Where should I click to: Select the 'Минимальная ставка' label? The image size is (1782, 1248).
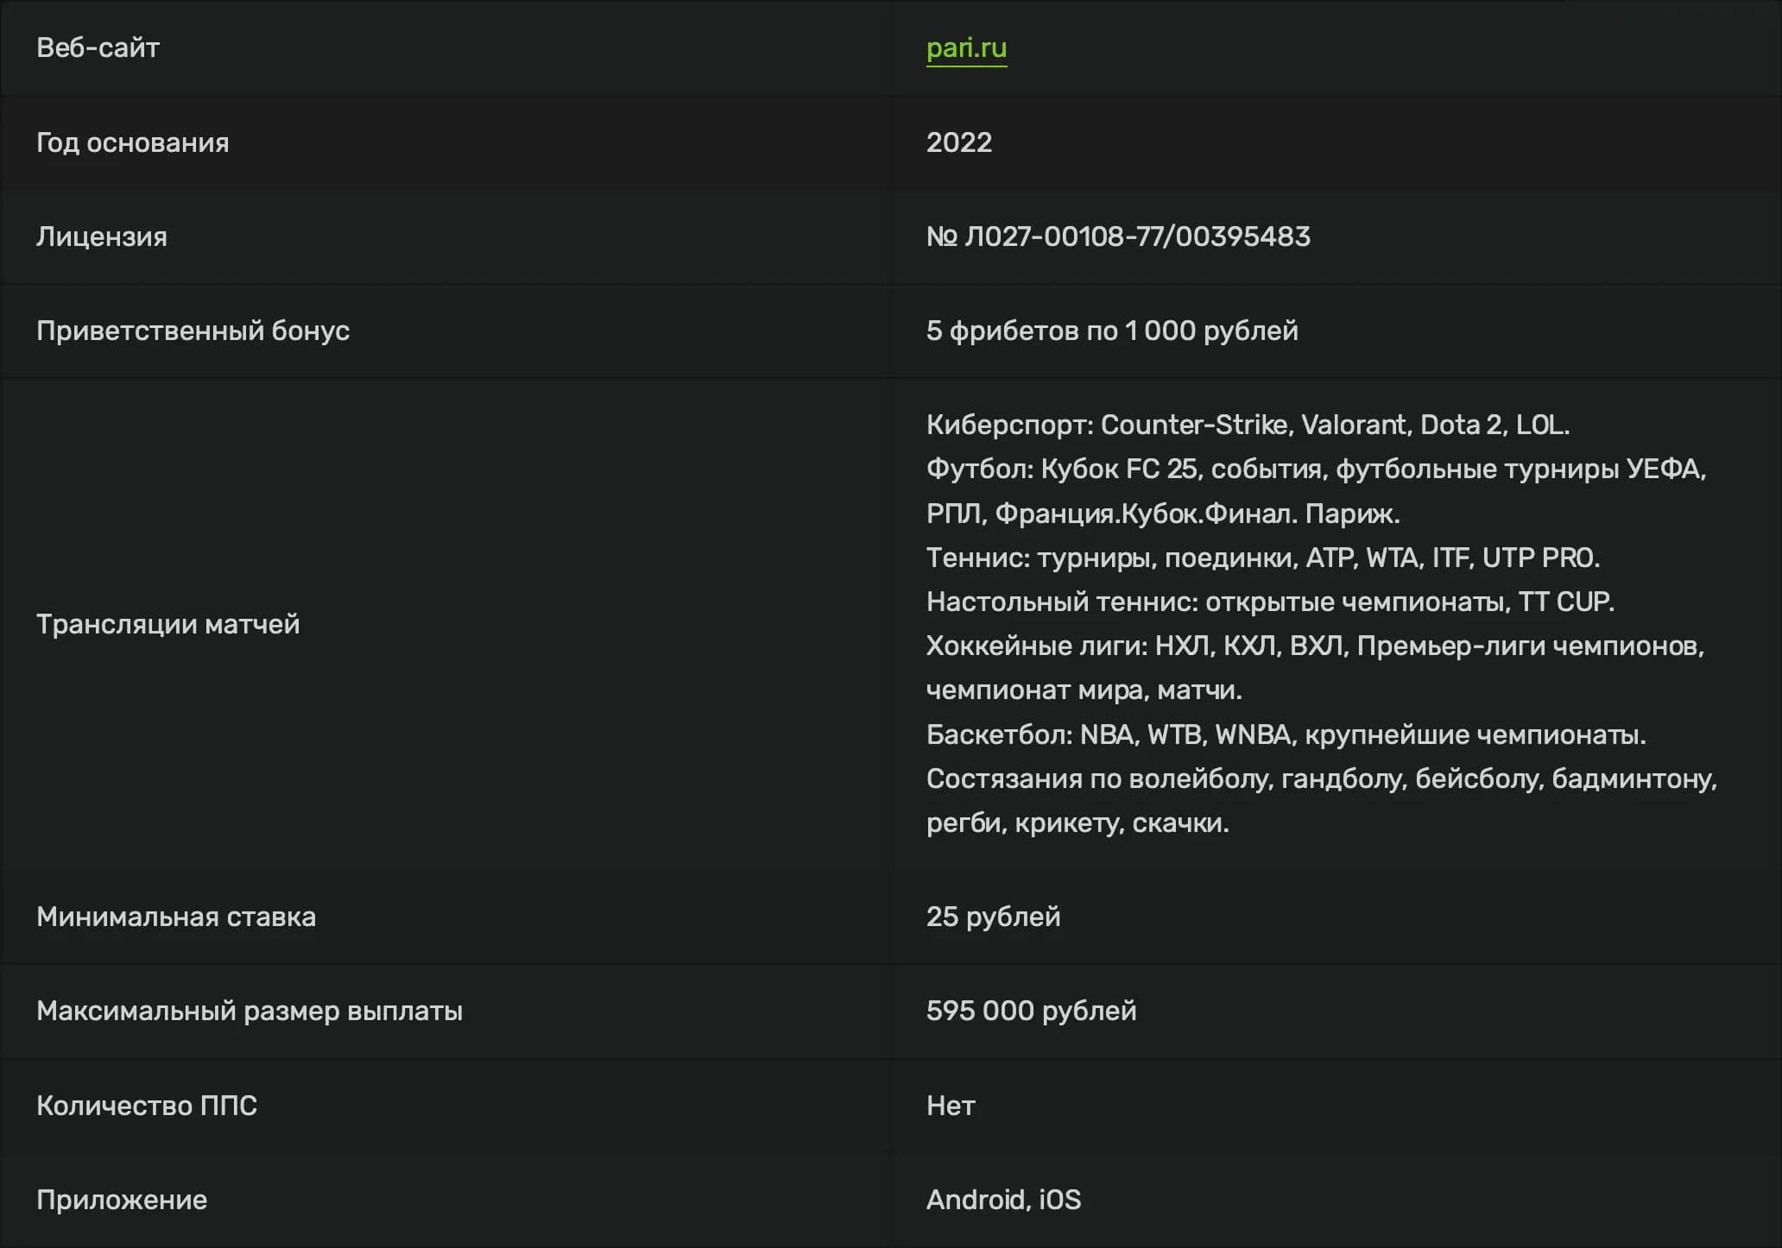point(176,917)
